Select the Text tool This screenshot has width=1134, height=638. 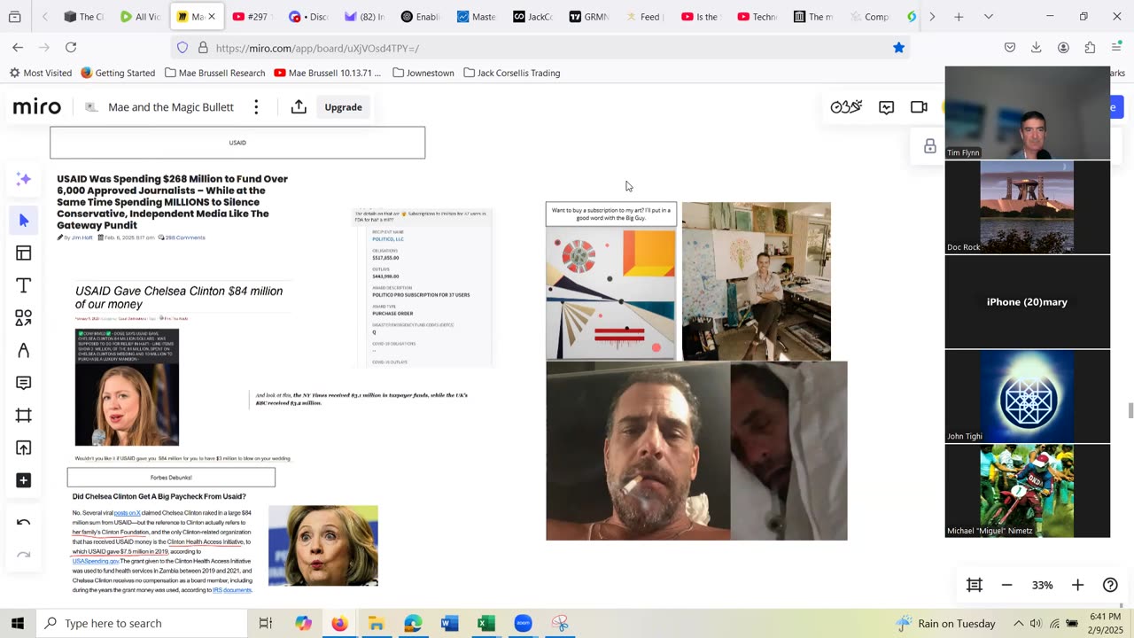(x=24, y=285)
